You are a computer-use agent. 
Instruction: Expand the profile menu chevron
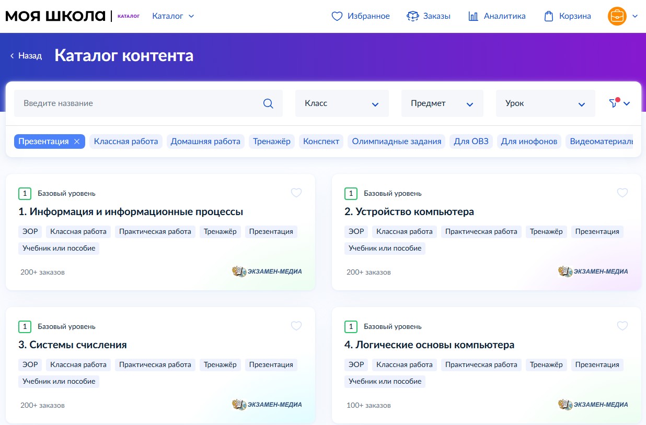pos(635,17)
